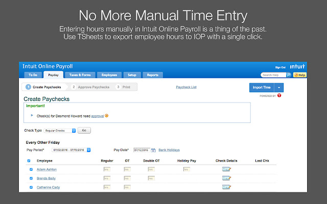This screenshot has height=204, width=327.
Task: Click the Every Other Friday heading
Action: [43, 142]
